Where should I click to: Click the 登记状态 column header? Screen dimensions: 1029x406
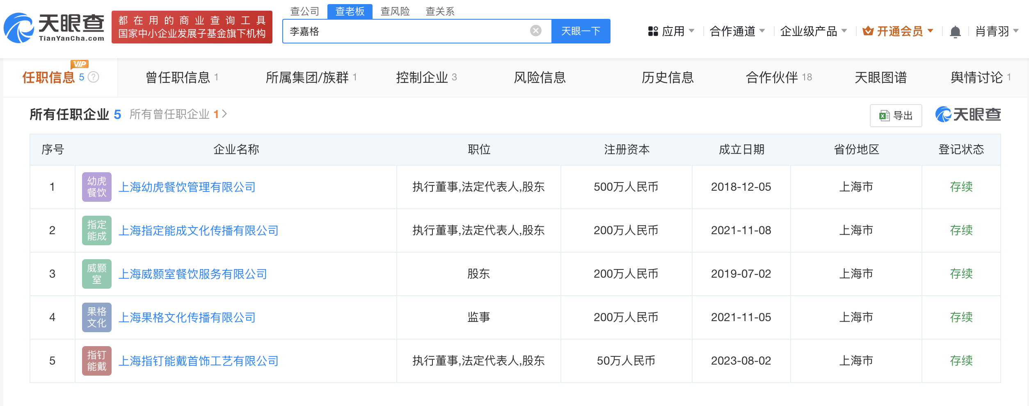point(961,149)
